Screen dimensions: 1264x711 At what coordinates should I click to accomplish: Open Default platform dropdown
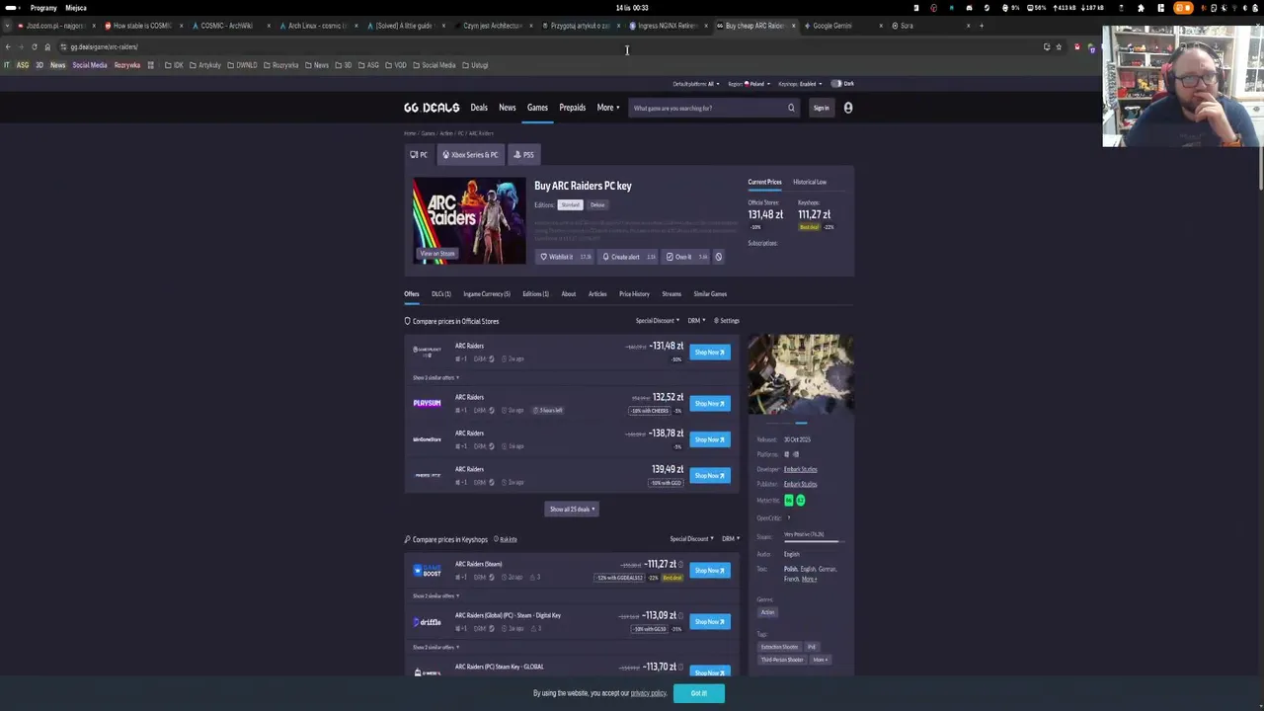click(x=696, y=84)
